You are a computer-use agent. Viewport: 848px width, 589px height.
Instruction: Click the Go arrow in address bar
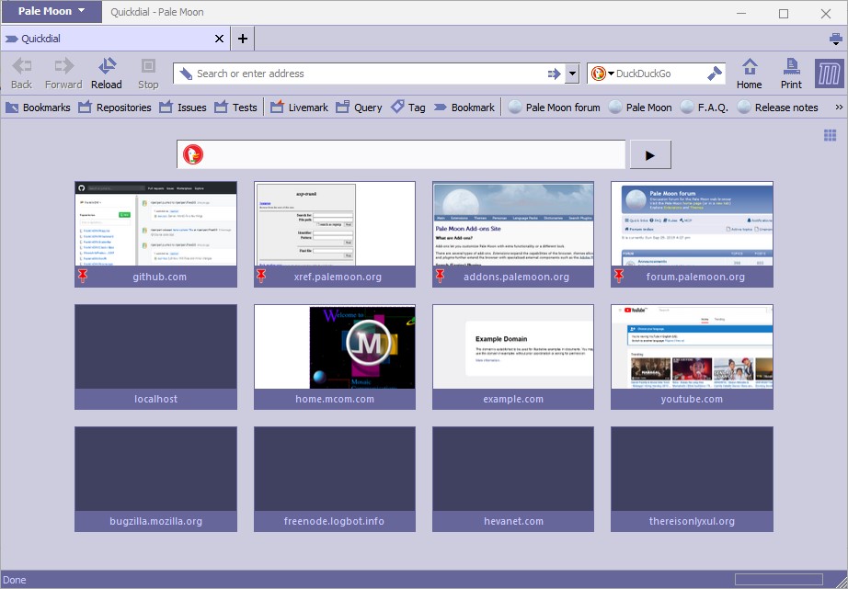coord(554,74)
